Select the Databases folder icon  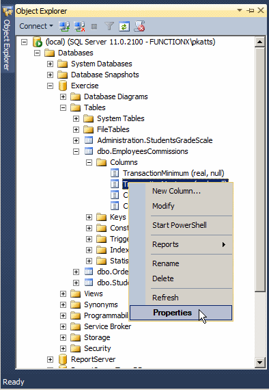(x=49, y=53)
